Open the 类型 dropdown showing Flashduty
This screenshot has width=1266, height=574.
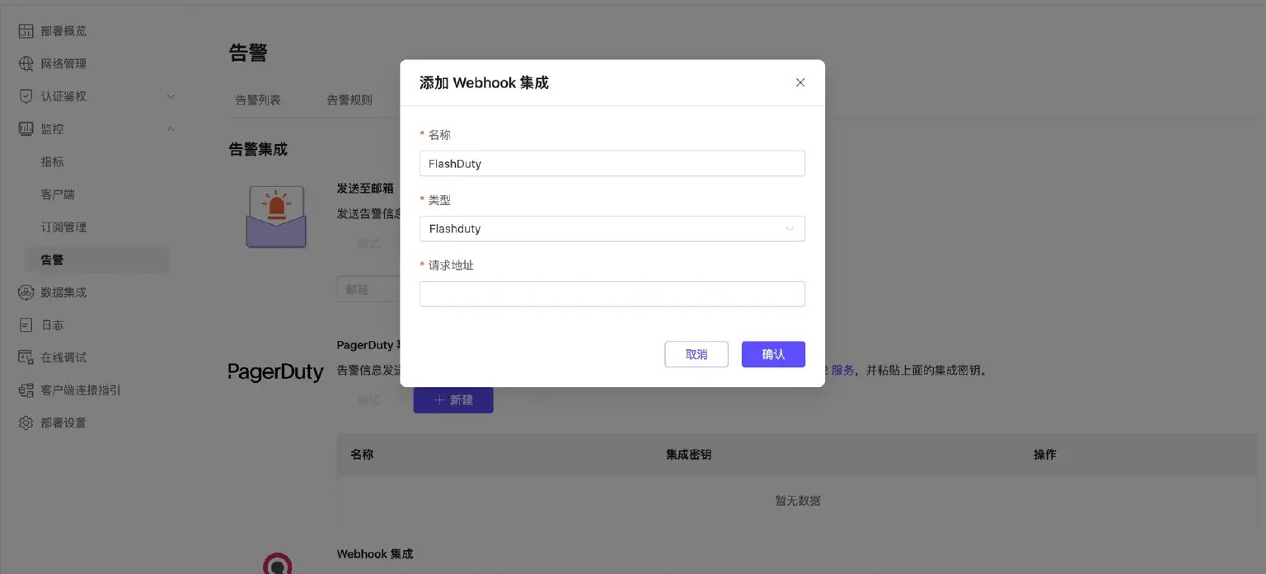[x=612, y=229]
